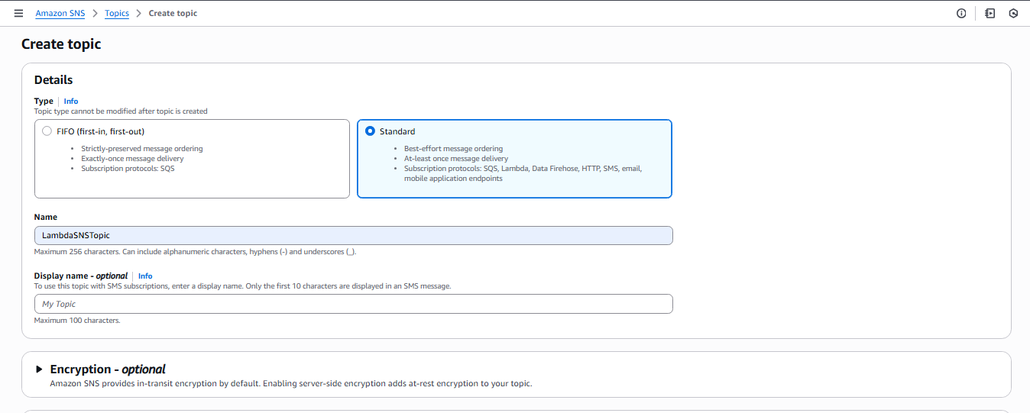The height and width of the screenshot is (413, 1030).
Task: Open Info link next to Type
Action: point(70,101)
